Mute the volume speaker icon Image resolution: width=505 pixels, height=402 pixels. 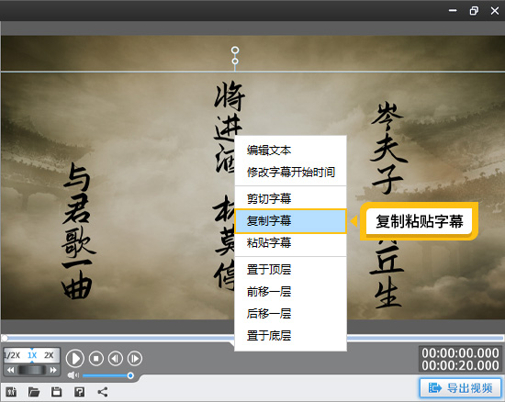pos(73,375)
